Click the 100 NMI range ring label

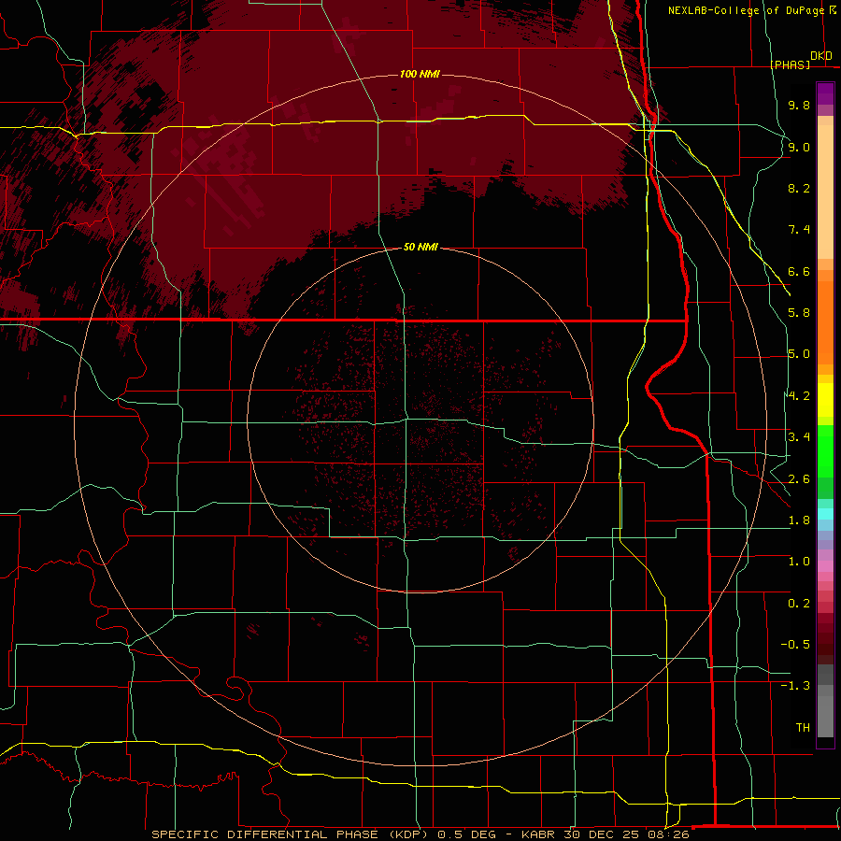tap(420, 74)
